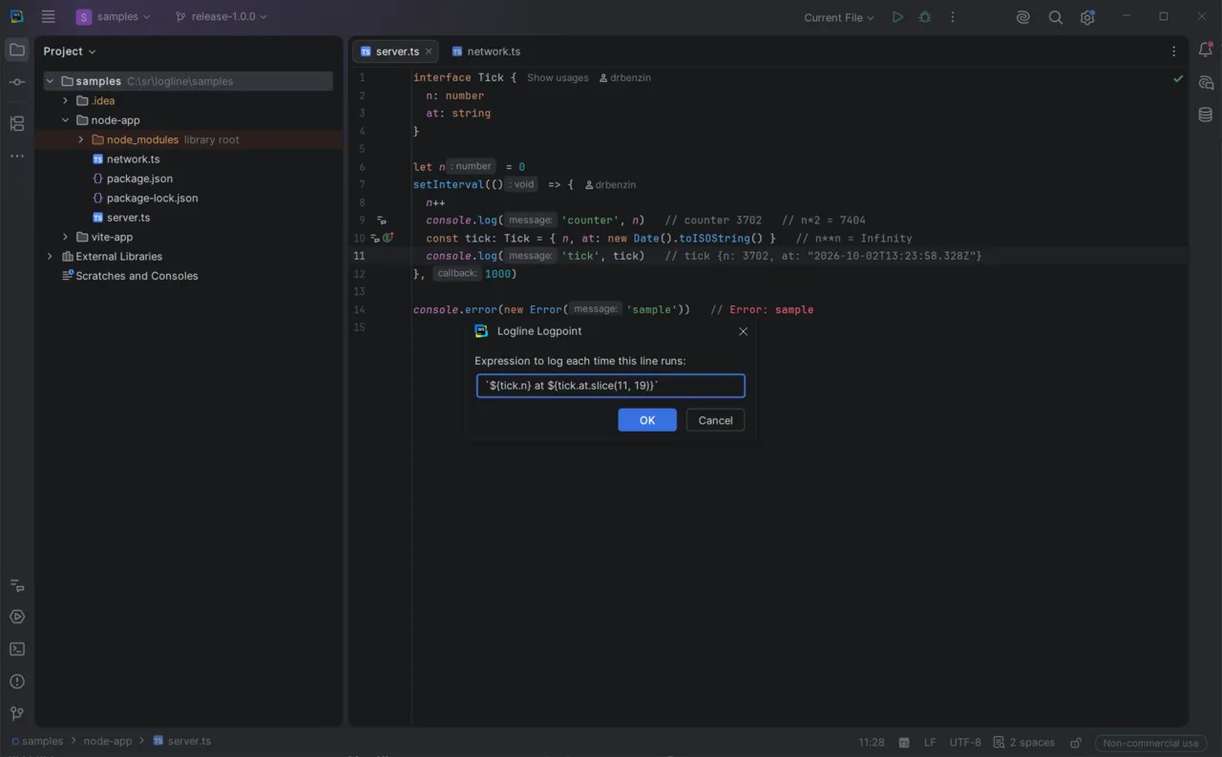Screen dimensions: 1222x757
Task: Start debugging with bug icon
Action: tap(925, 17)
